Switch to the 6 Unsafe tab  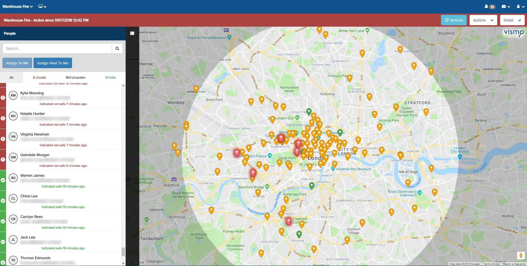39,77
